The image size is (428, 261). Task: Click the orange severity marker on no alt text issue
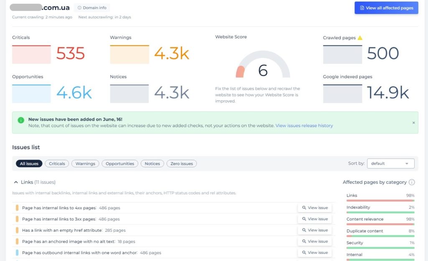(x=17, y=241)
